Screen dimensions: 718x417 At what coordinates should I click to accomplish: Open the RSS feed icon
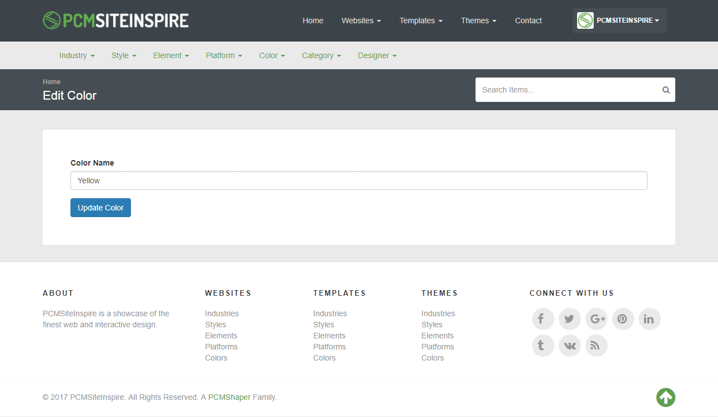pyautogui.click(x=596, y=346)
